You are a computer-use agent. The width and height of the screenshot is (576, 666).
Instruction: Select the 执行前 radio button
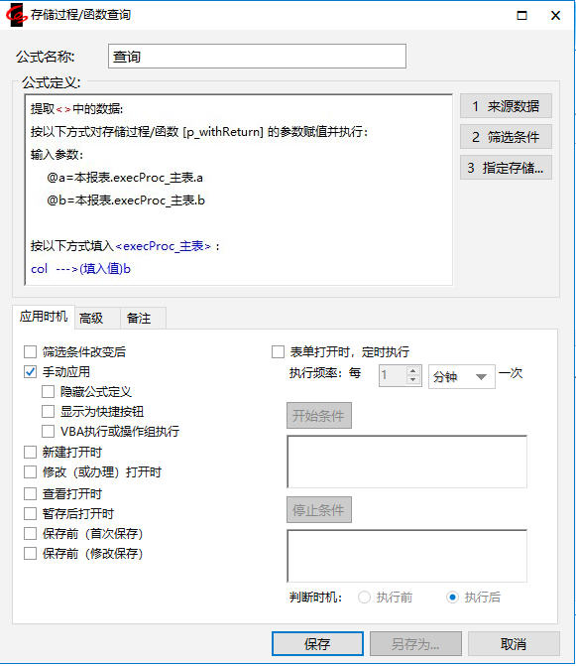[x=364, y=598]
